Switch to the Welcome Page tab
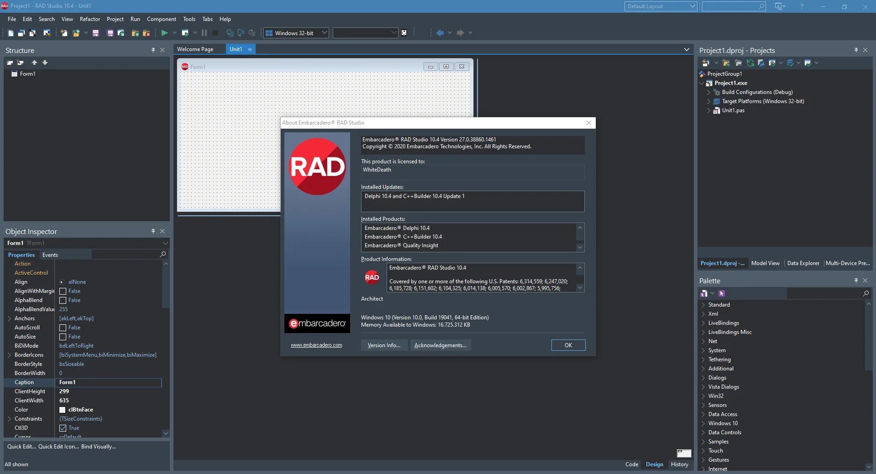Viewport: 876px width, 474px height. (x=195, y=49)
